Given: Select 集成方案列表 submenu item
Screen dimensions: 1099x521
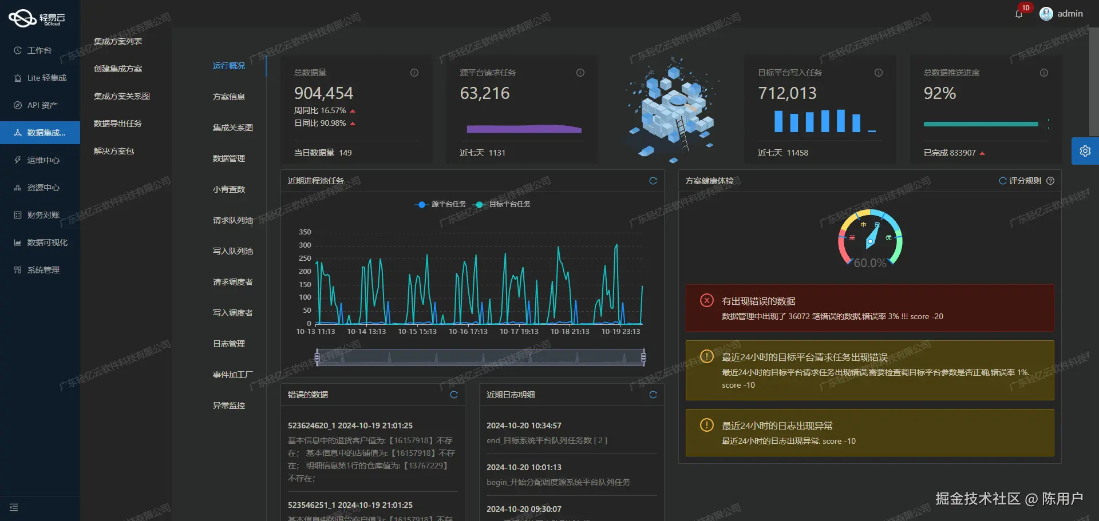Looking at the screenshot, I should (x=118, y=41).
